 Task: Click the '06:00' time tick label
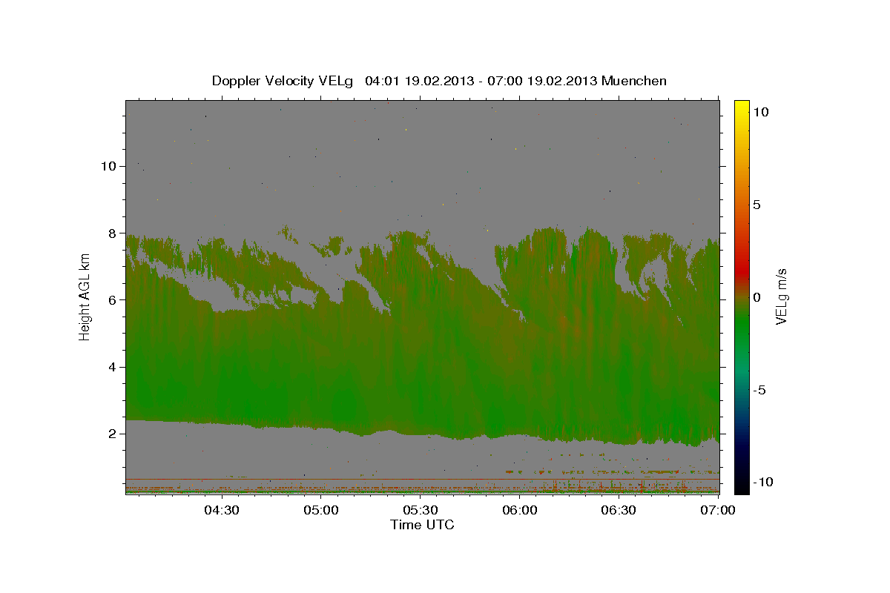520,510
